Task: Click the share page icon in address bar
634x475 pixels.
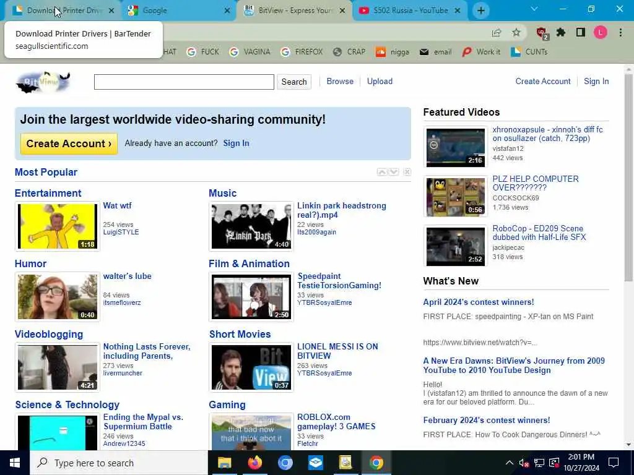Action: pos(497,33)
